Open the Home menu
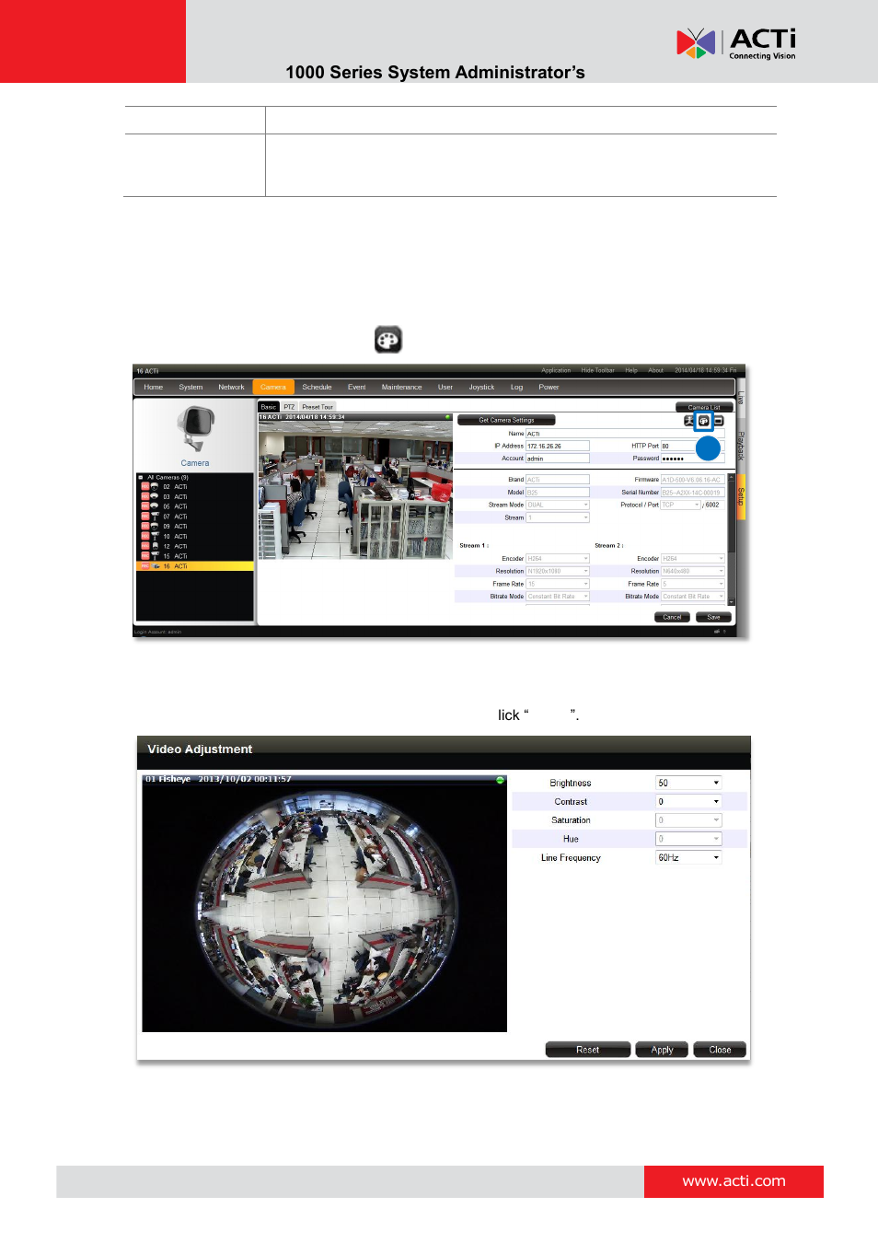The image size is (878, 1243). (154, 388)
